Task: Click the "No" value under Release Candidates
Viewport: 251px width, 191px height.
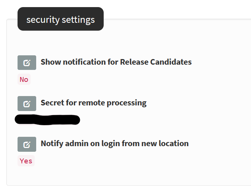Action: click(x=24, y=79)
